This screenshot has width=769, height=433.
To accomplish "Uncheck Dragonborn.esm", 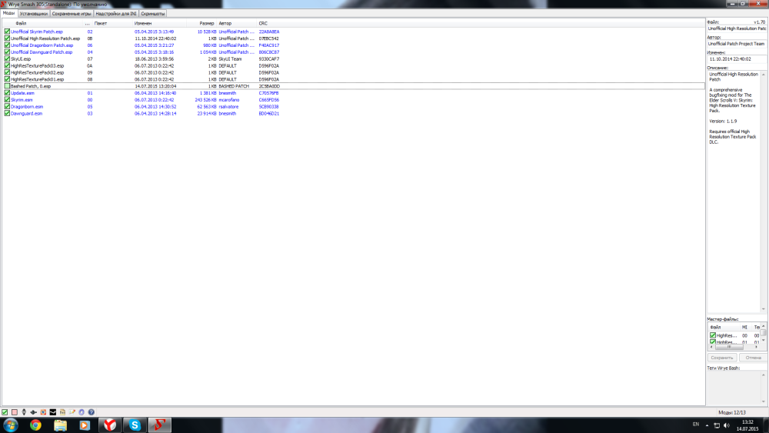I will click(x=7, y=106).
